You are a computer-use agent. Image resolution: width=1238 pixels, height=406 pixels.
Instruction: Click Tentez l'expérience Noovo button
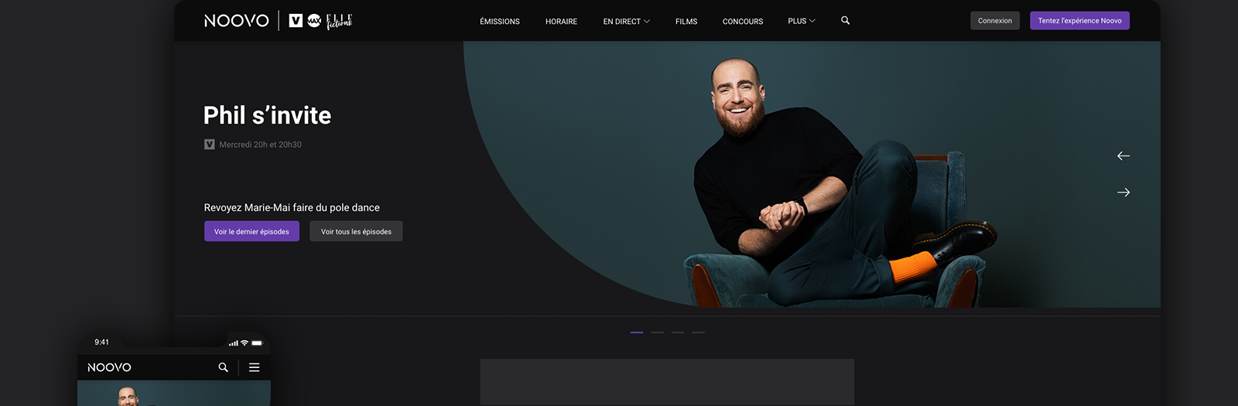[x=1079, y=21]
